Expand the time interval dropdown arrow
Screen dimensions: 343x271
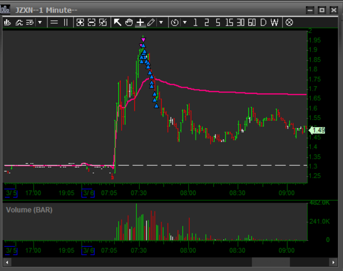(185, 22)
